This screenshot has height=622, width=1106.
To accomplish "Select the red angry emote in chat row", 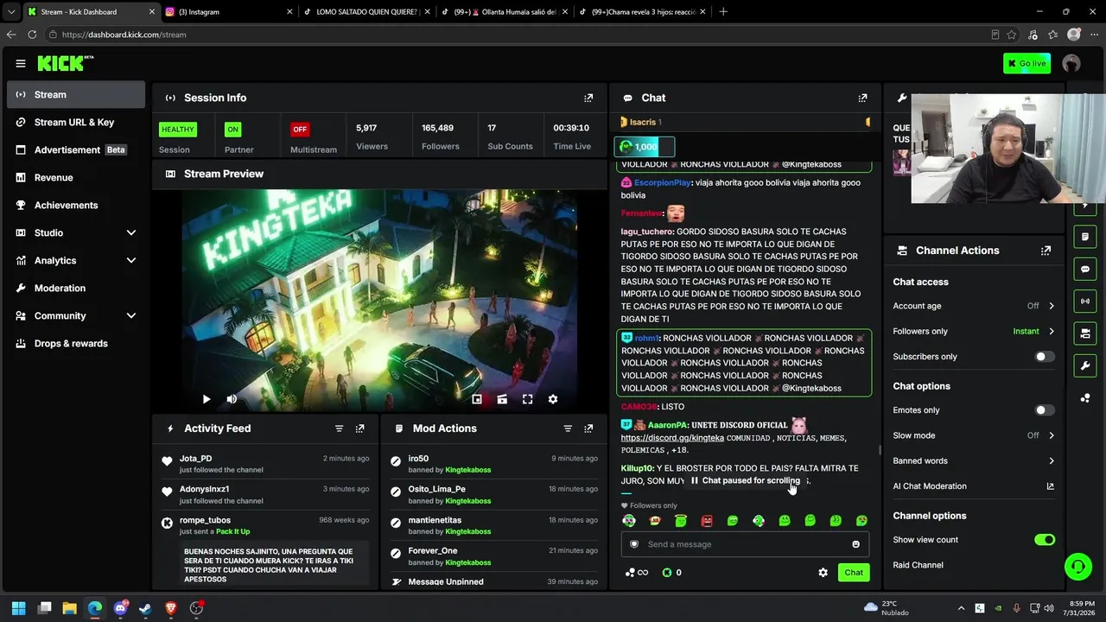I will (707, 521).
